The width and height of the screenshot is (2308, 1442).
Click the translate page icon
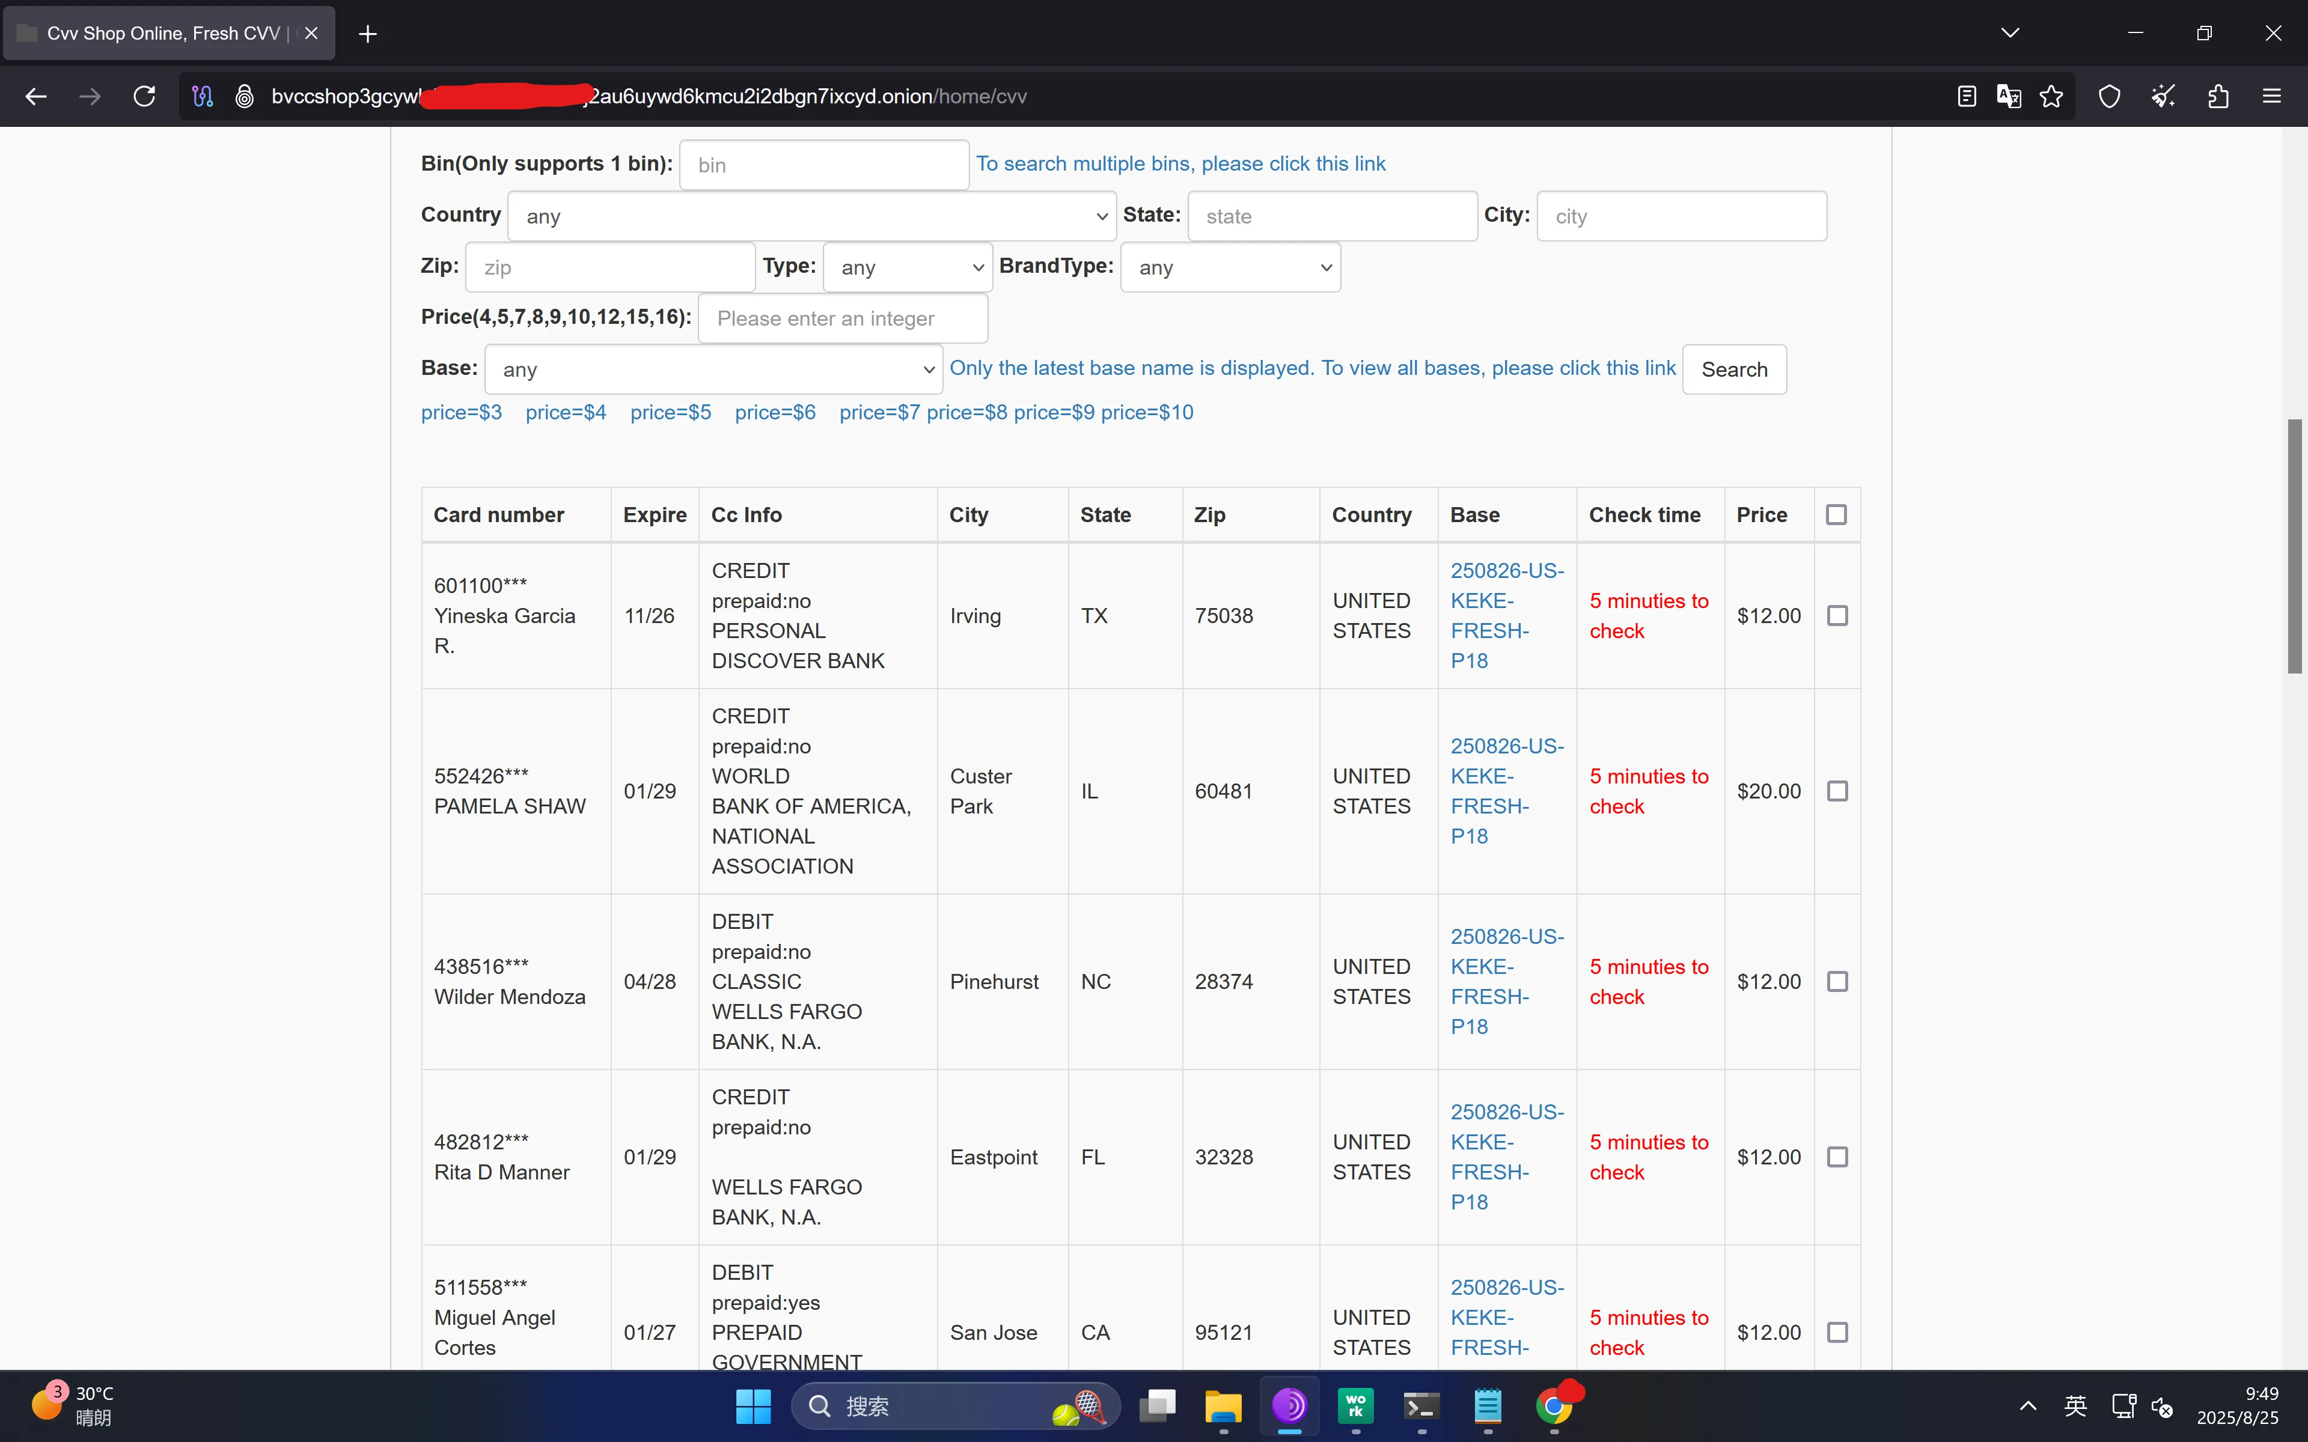click(x=2009, y=96)
